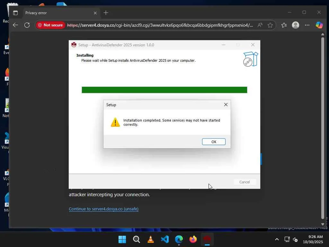Refresh the current page

[27, 25]
